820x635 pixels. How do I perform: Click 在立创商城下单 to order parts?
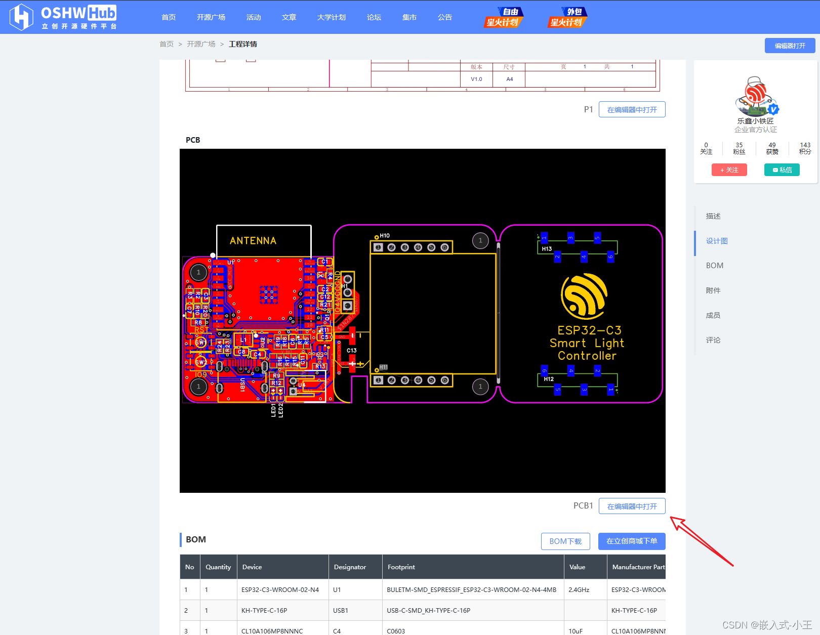[632, 541]
